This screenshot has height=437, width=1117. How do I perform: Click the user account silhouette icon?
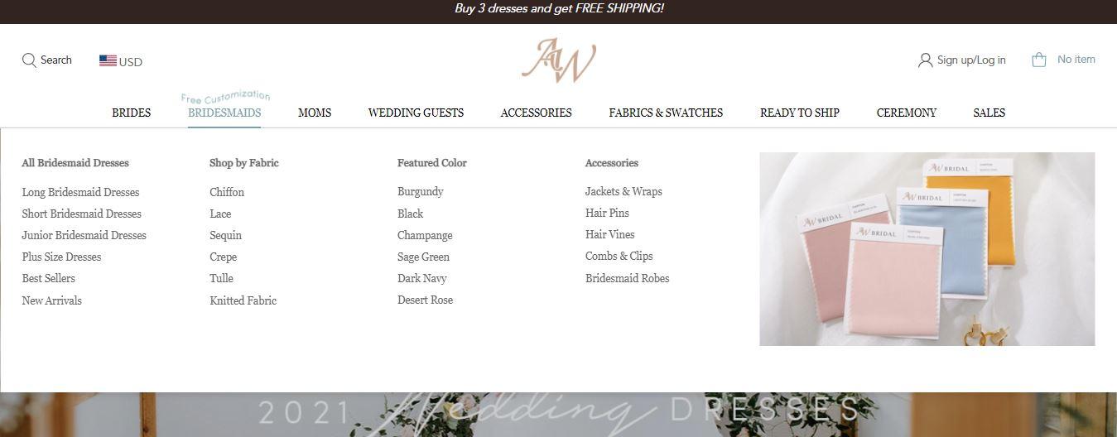925,60
